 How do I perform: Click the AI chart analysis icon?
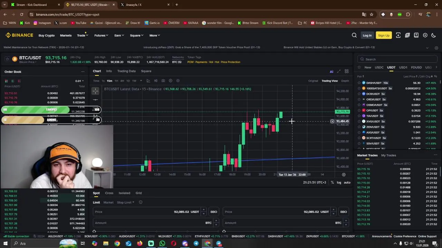(x=331, y=71)
